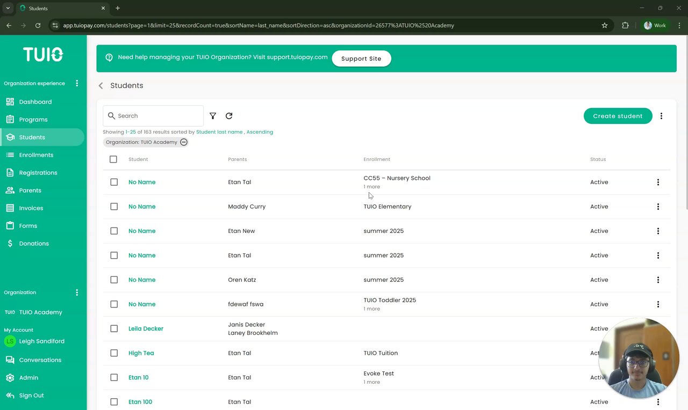Viewport: 688px width, 410px height.
Task: Toggle select-all checkbox in table header
Action: pyautogui.click(x=113, y=159)
